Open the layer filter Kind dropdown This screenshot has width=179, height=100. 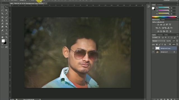156,37
